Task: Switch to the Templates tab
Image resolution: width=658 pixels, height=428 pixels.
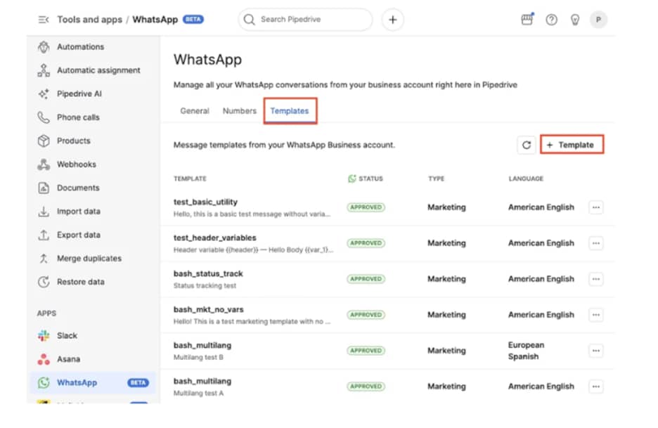Action: coord(290,111)
